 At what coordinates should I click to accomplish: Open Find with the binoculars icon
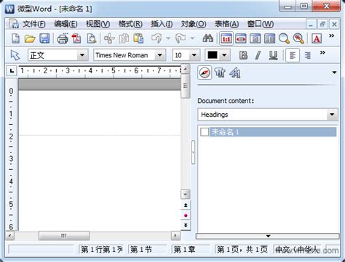[208, 38]
